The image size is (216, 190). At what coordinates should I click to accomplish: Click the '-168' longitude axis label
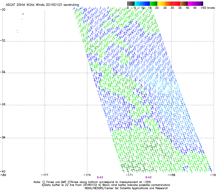172,175
